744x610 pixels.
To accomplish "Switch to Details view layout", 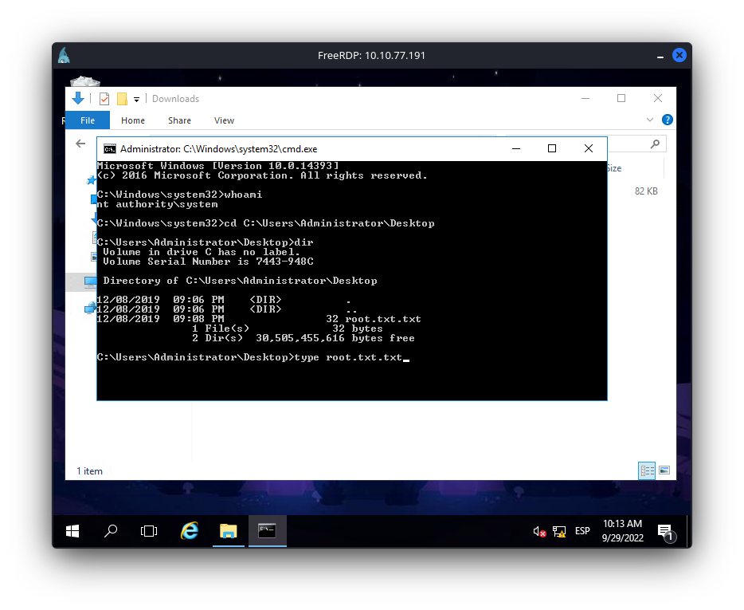I will point(647,470).
